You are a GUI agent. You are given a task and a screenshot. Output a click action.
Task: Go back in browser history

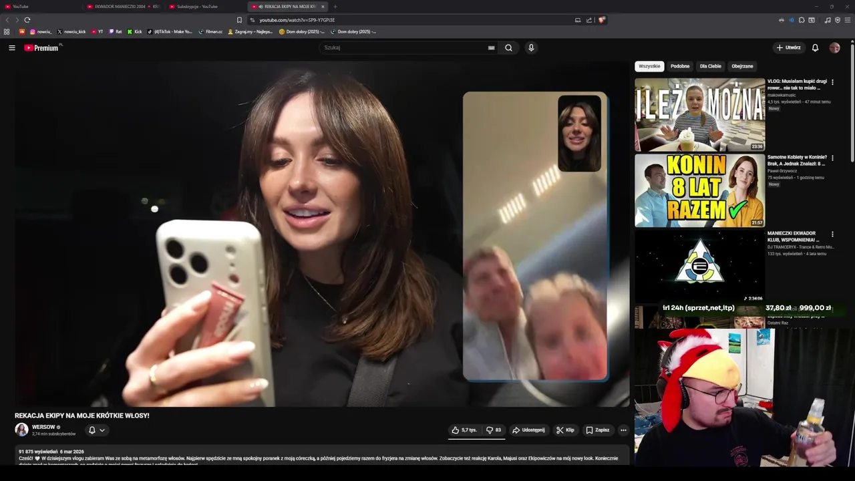7,20
